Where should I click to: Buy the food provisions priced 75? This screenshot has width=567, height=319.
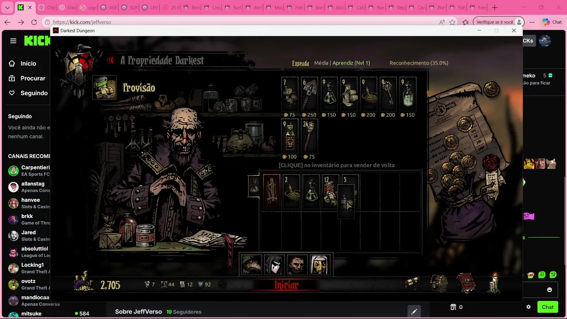pos(290,94)
